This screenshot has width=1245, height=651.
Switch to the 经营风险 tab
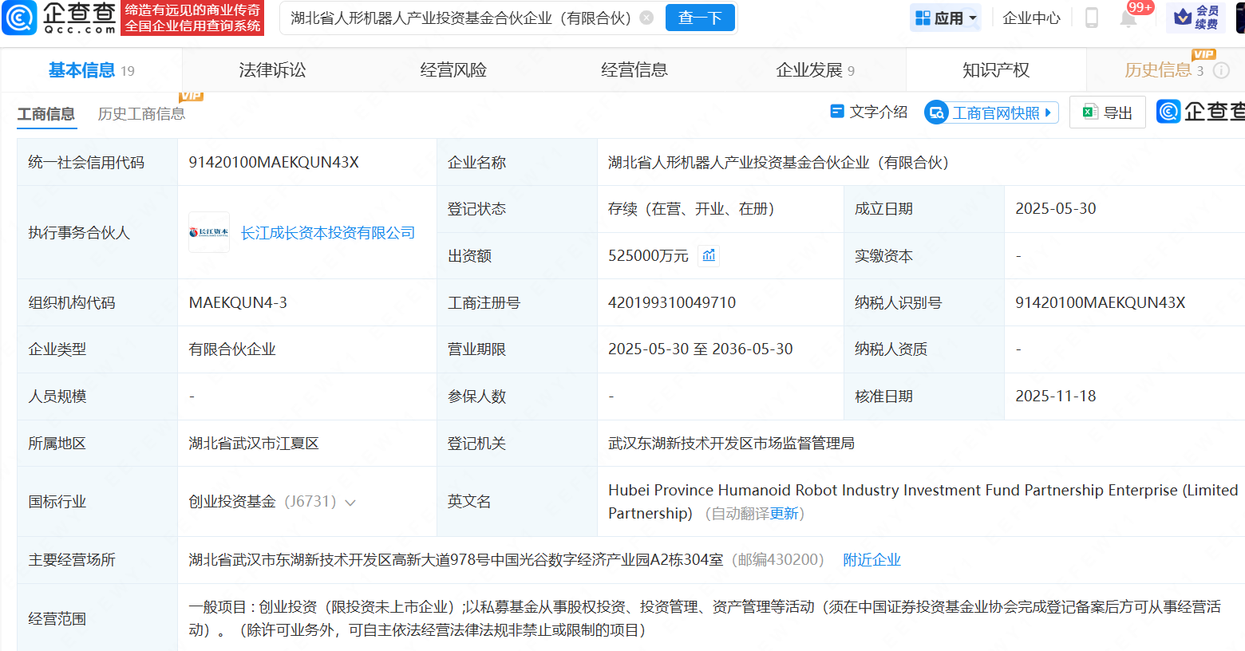453,70
